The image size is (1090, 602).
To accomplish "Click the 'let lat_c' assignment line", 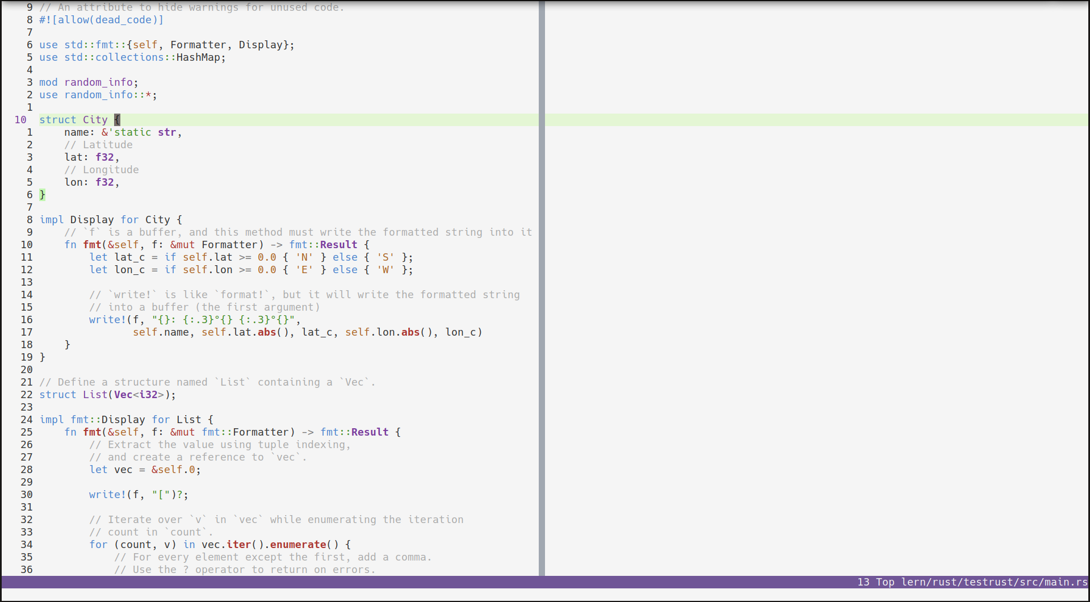I will [251, 257].
